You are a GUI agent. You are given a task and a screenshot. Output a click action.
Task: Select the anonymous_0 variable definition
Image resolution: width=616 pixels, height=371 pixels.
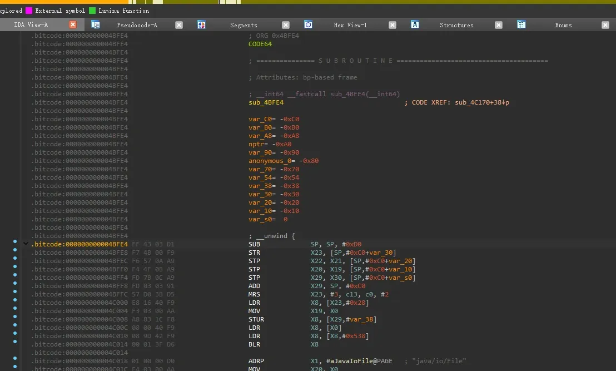click(x=283, y=161)
